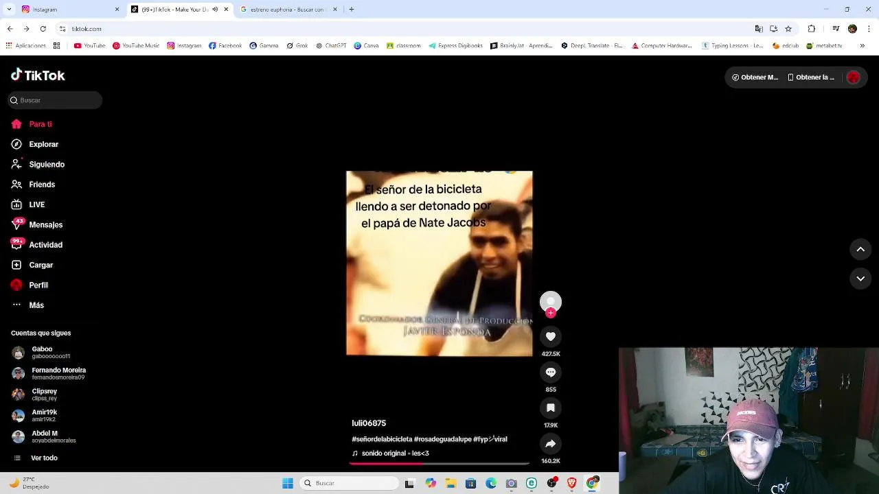Viewport: 879px width, 494px height.
Task: Open the luli06875 username link
Action: point(369,423)
